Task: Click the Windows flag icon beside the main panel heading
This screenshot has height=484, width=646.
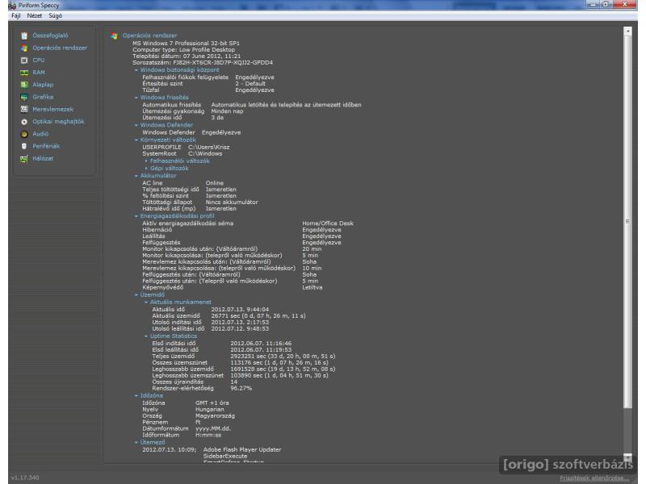Action: coord(114,36)
